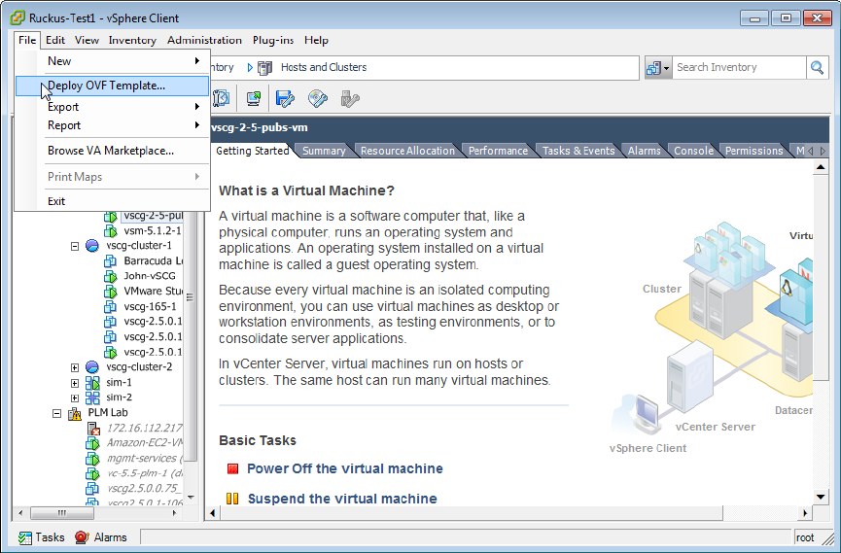
Task: Open the New submenu in File menu
Action: coord(112,61)
